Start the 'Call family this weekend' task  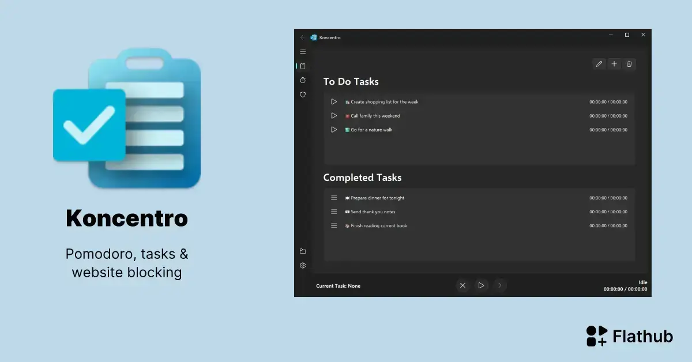334,116
